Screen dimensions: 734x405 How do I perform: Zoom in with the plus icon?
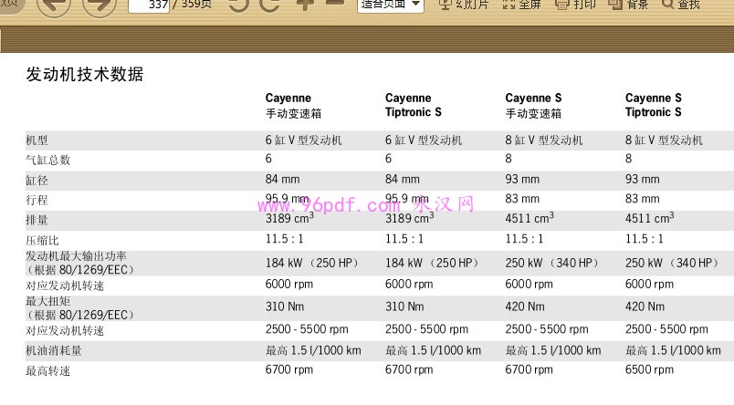pyautogui.click(x=305, y=4)
